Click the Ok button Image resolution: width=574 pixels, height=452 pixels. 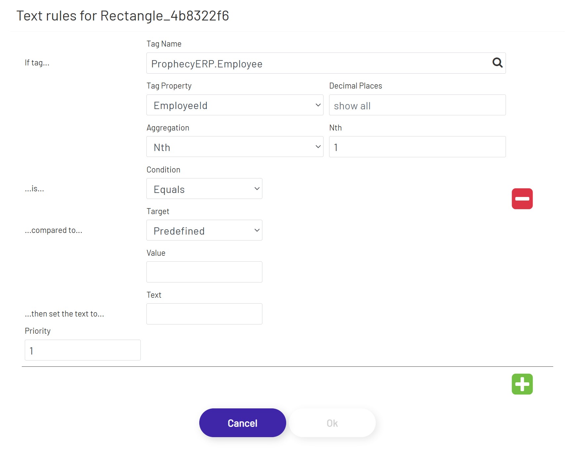[332, 423]
